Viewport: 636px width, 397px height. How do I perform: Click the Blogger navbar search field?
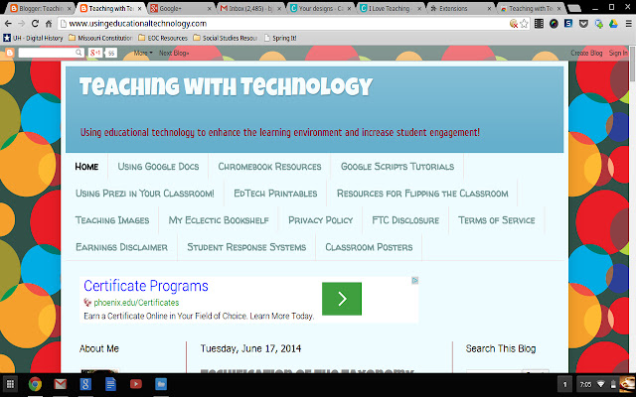[x=51, y=53]
